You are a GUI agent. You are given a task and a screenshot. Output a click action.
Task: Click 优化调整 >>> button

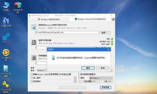click(90, 82)
